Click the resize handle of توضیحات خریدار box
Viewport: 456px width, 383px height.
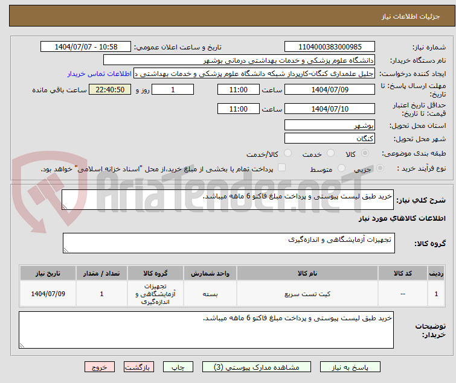22,346
